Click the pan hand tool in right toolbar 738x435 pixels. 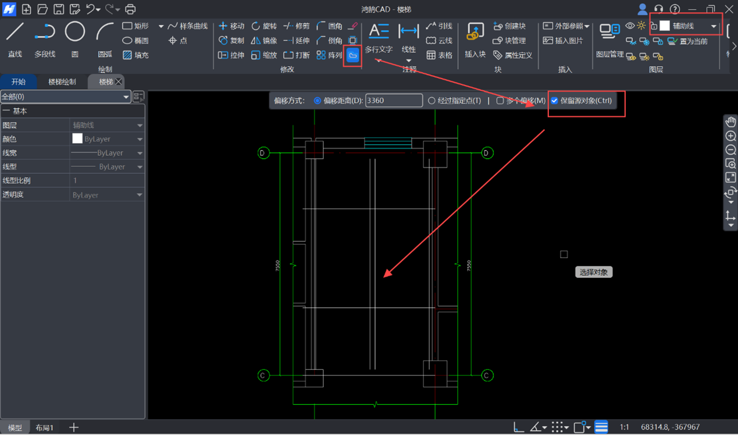730,122
